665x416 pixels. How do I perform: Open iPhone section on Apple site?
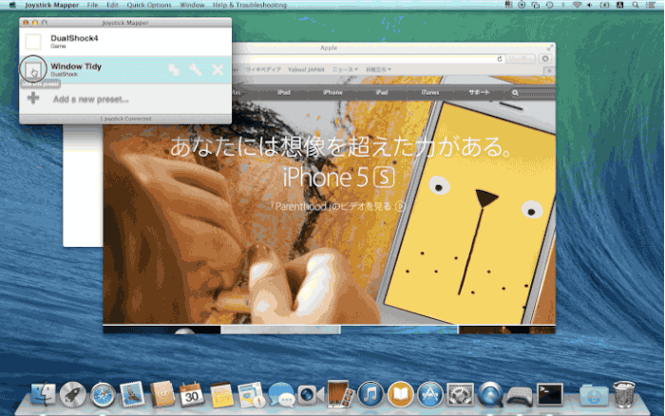click(332, 92)
